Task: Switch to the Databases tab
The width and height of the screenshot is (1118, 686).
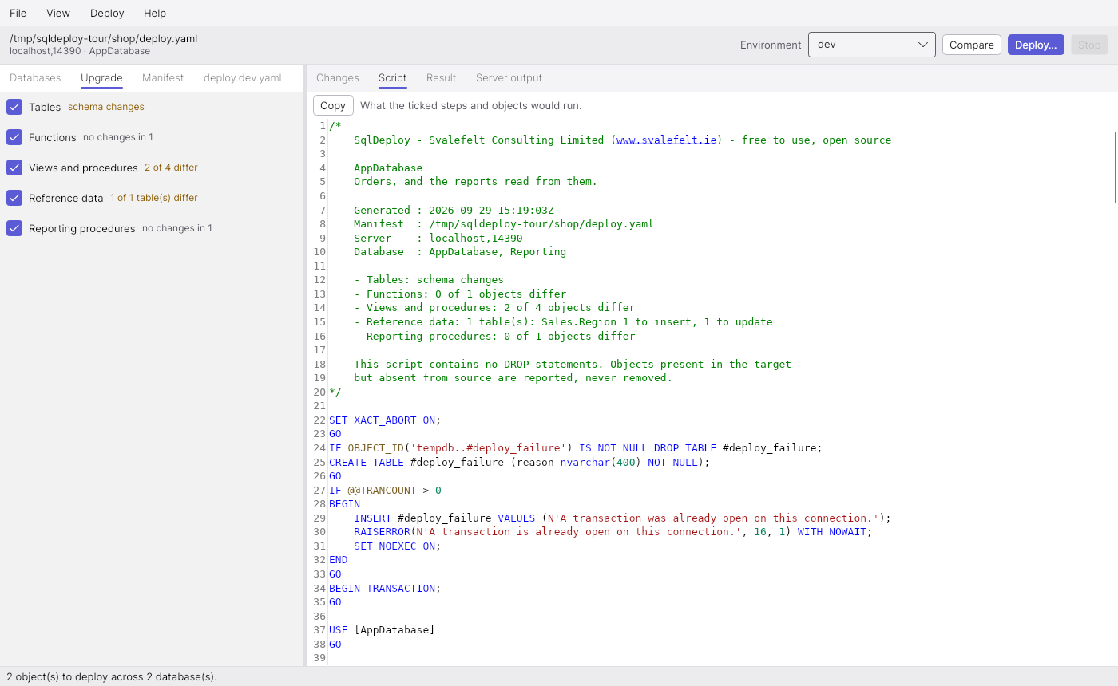Action: pos(35,78)
